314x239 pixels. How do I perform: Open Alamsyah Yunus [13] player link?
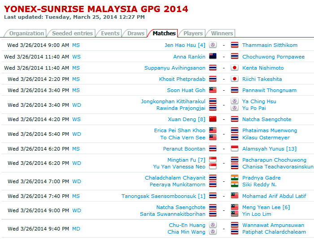[269, 149]
